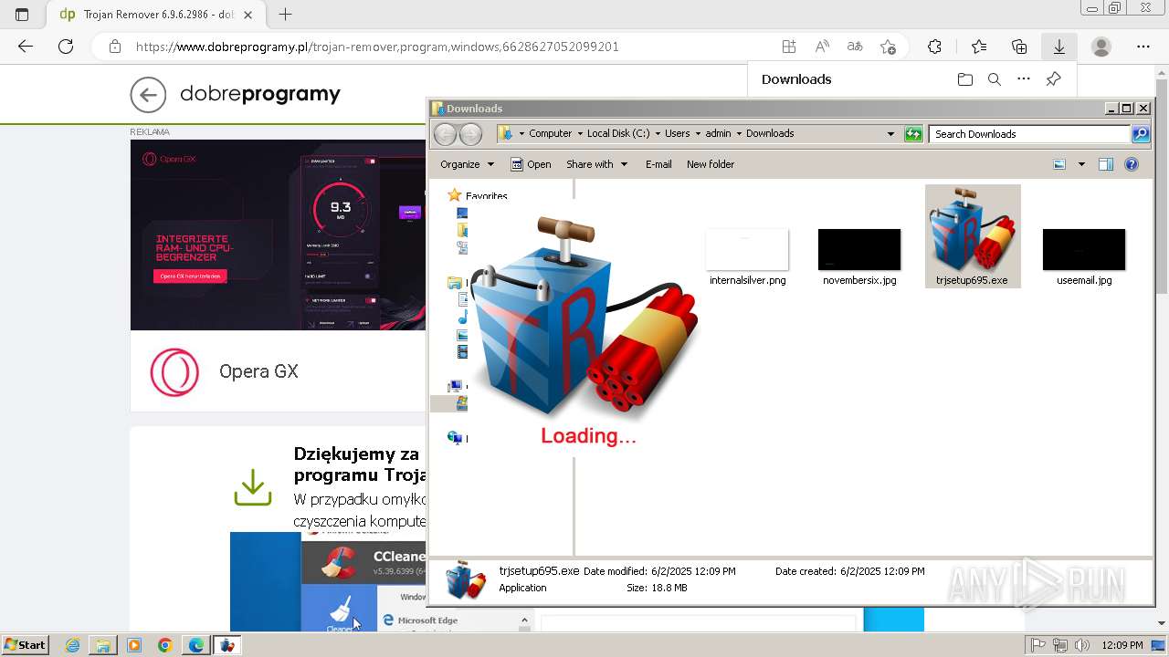Open Edge Settings and more menu
The image size is (1169, 657).
point(1143,47)
